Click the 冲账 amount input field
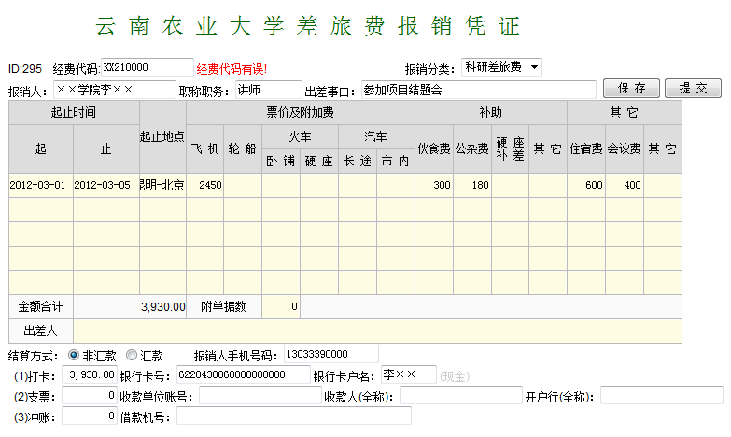This screenshot has width=731, height=437. coord(89,416)
